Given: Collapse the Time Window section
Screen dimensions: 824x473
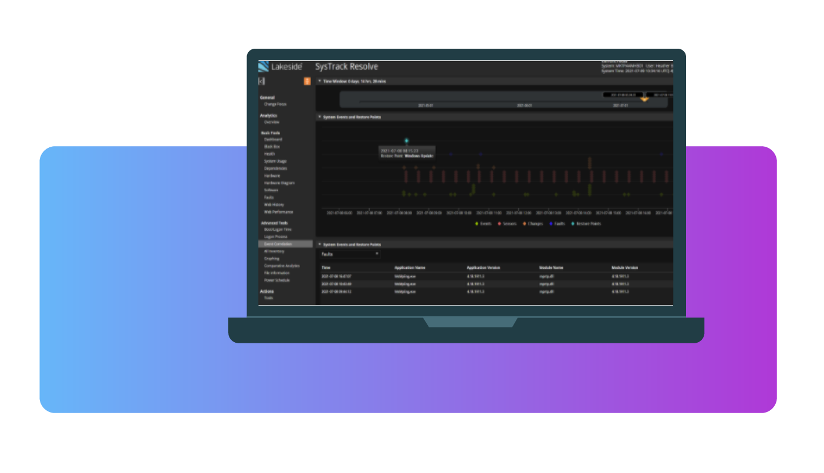Looking at the screenshot, I should click(x=319, y=81).
